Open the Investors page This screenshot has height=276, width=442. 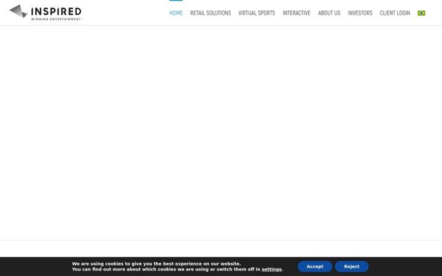tap(360, 13)
